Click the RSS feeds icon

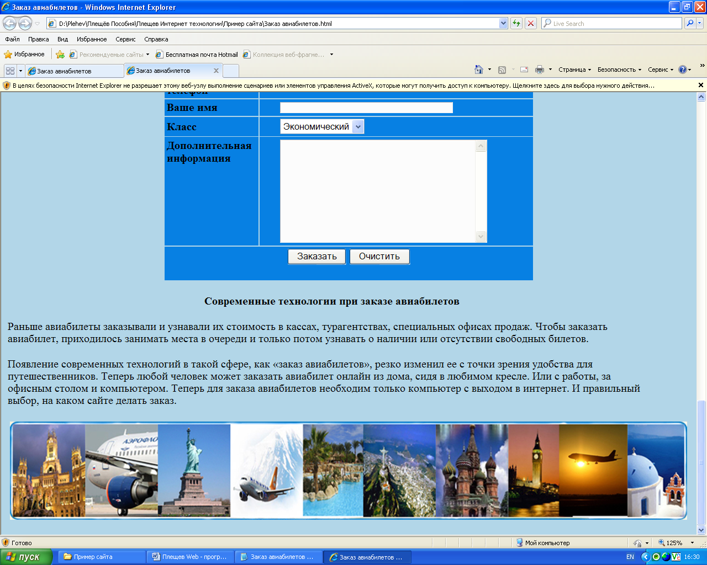tap(502, 70)
